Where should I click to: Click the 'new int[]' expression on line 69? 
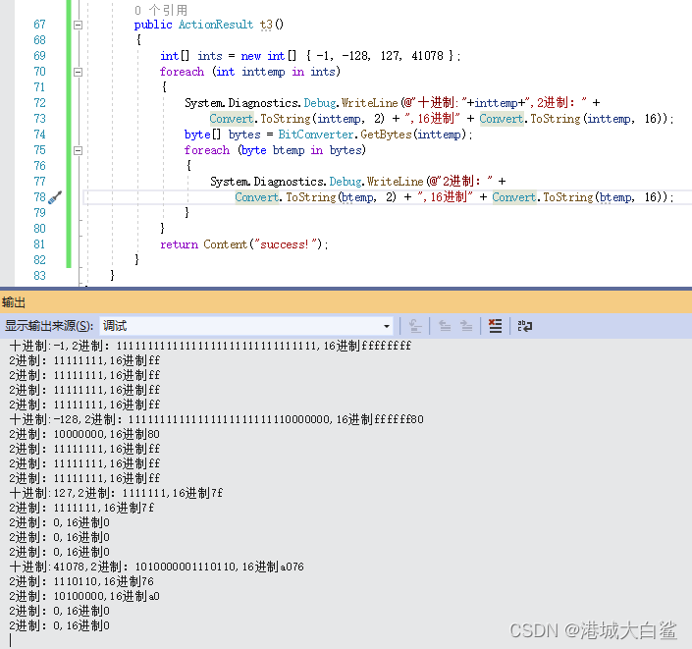269,56
